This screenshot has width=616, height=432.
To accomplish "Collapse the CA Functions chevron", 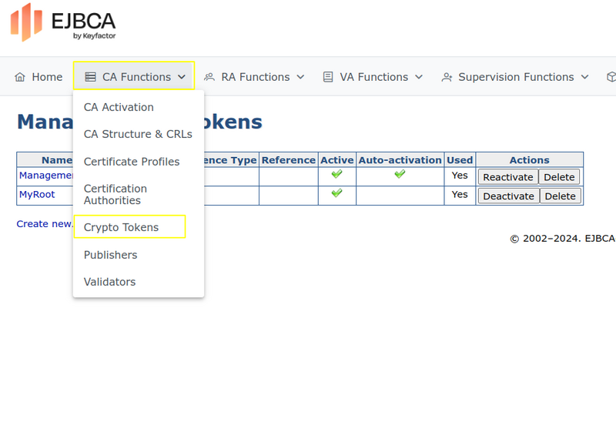I will tap(182, 77).
